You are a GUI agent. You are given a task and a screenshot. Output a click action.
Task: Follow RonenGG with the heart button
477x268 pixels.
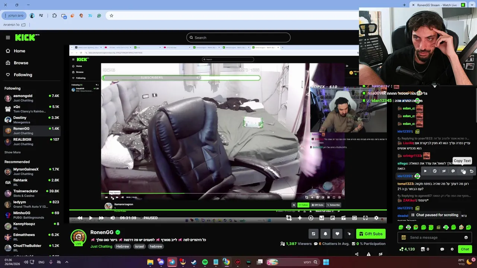pyautogui.click(x=337, y=234)
